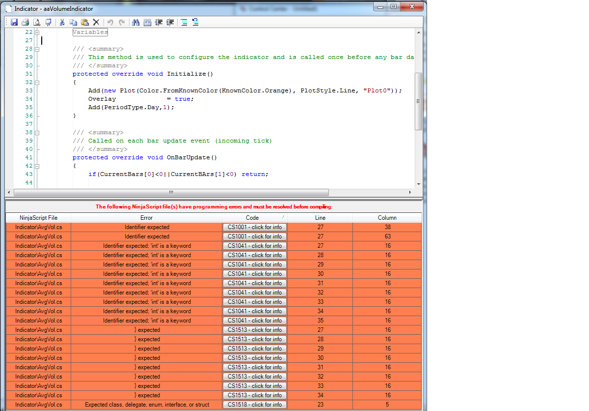Click the vertical scrollbar down arrow in the code editor
The image size is (589, 411).
click(419, 184)
